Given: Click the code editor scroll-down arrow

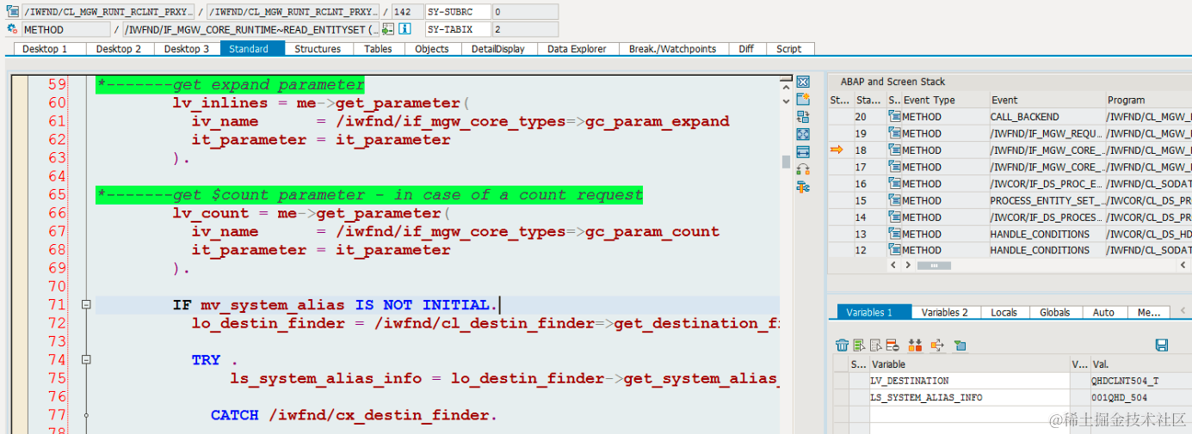Looking at the screenshot, I should (785, 101).
